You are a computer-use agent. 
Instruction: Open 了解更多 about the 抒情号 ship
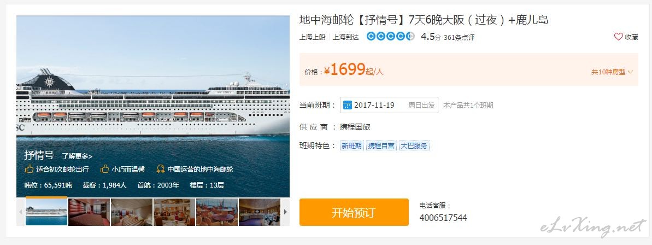point(78,156)
